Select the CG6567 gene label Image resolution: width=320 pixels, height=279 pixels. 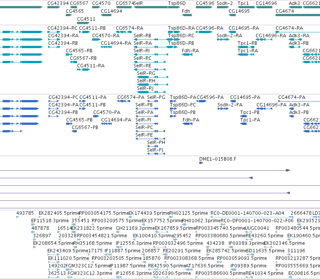(x=79, y=3)
